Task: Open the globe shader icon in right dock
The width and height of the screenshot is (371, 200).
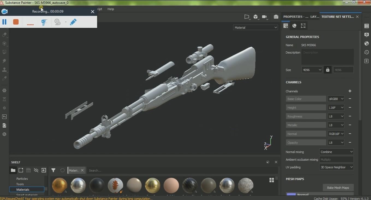Action: pos(367,43)
